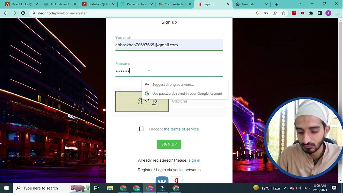The width and height of the screenshot is (343, 193).
Task: Open the tab search chevron
Action: [300, 4]
